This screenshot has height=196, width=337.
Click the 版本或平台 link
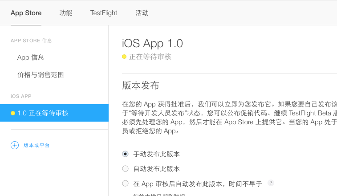pos(37,145)
